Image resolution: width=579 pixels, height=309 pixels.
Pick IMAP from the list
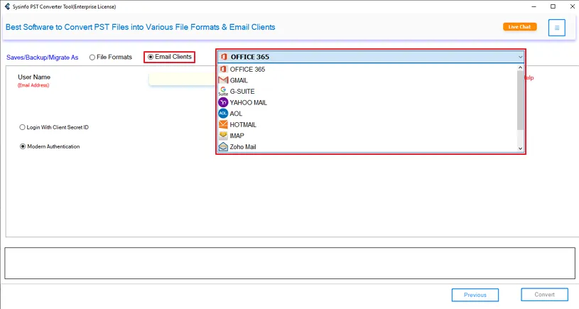point(367,136)
